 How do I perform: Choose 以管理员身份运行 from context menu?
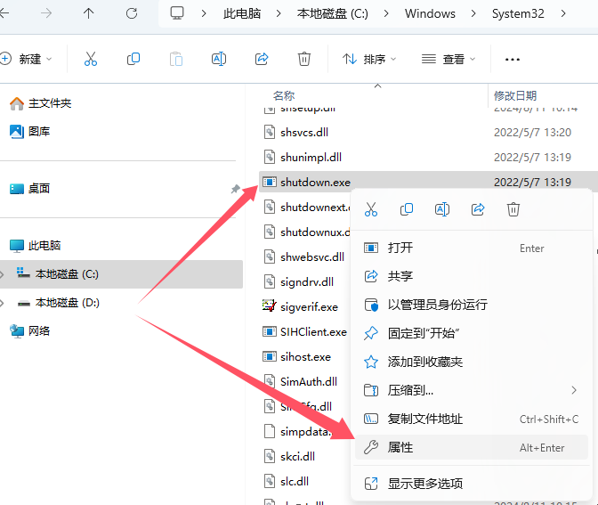472,305
